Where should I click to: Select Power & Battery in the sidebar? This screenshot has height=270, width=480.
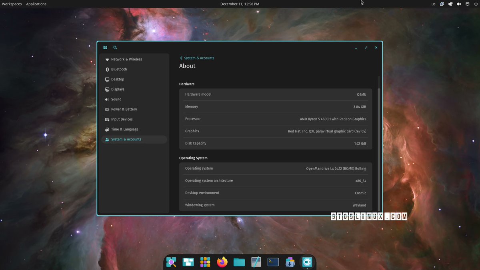point(134,109)
